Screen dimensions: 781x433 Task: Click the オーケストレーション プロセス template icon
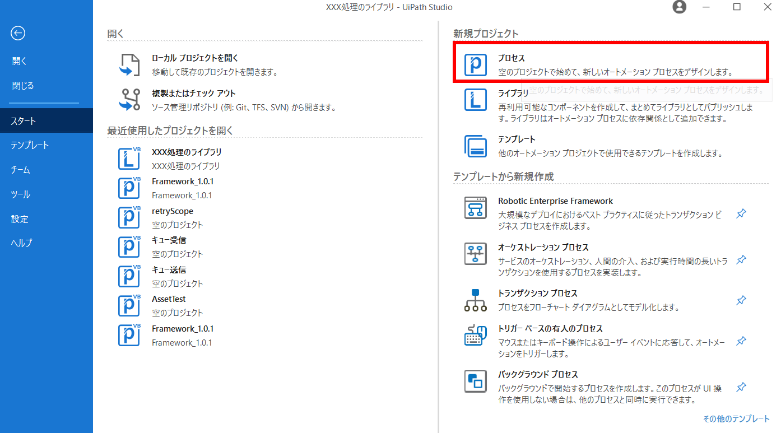coord(476,254)
